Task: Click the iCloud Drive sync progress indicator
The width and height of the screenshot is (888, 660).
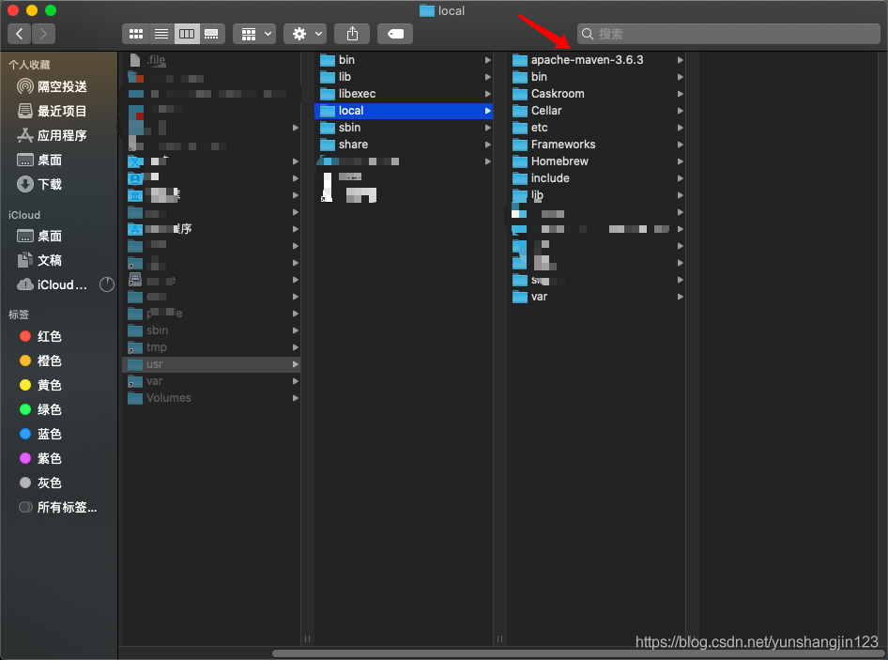Action: pyautogui.click(x=107, y=284)
